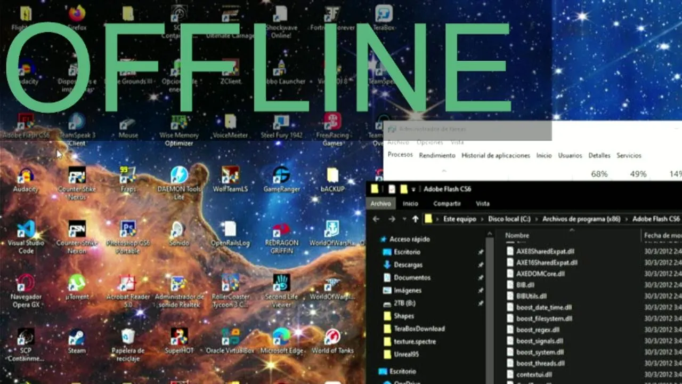Click 'Este equipo' in the address bar

[x=460, y=219]
